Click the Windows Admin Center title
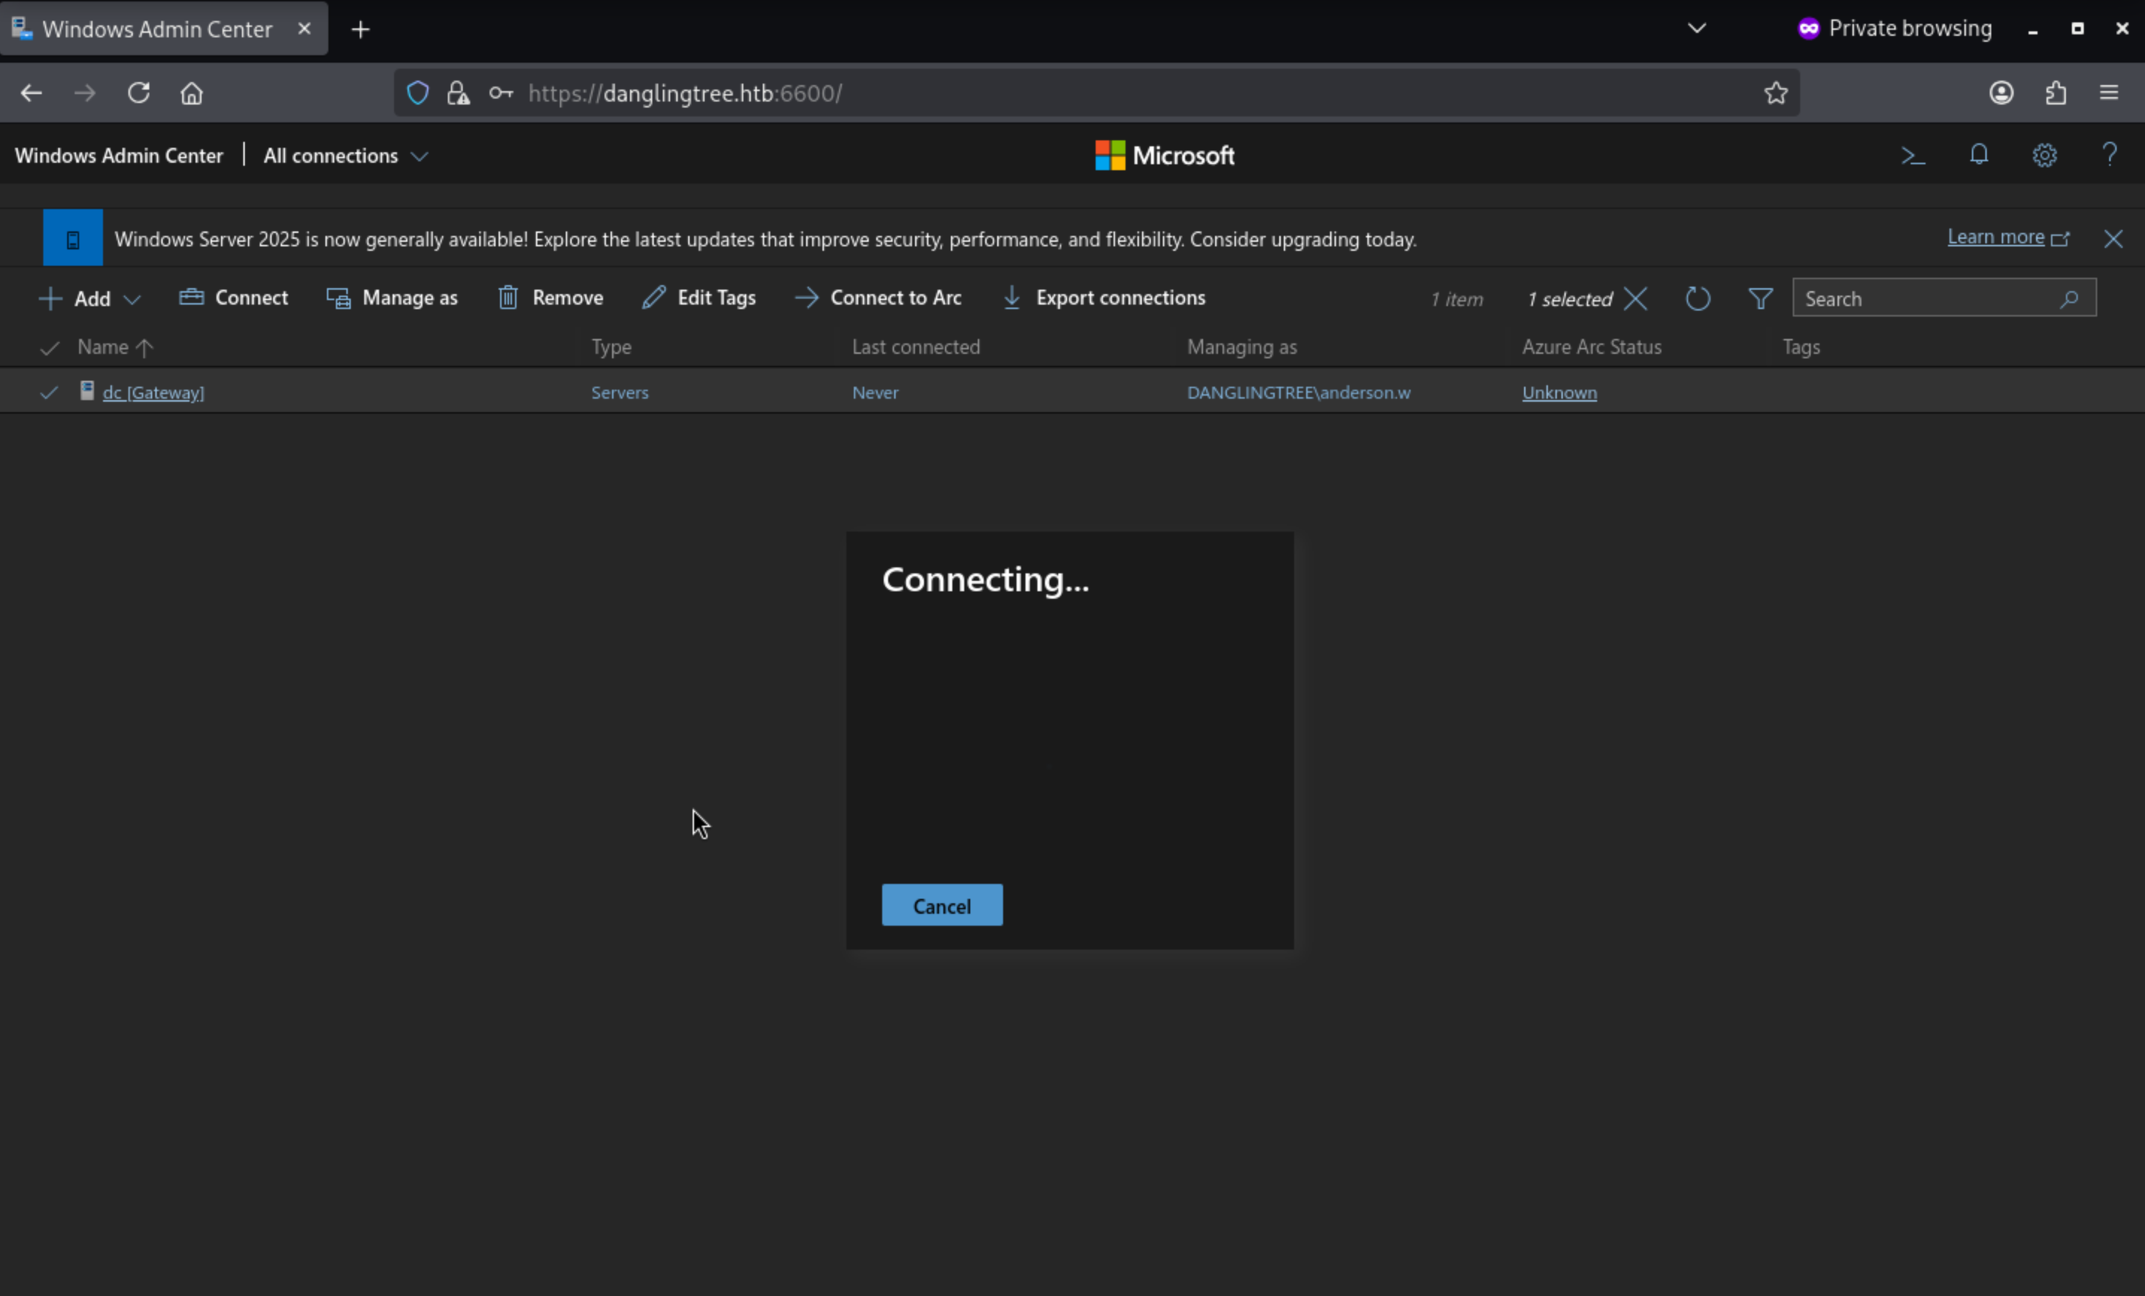The height and width of the screenshot is (1296, 2145). pos(119,156)
